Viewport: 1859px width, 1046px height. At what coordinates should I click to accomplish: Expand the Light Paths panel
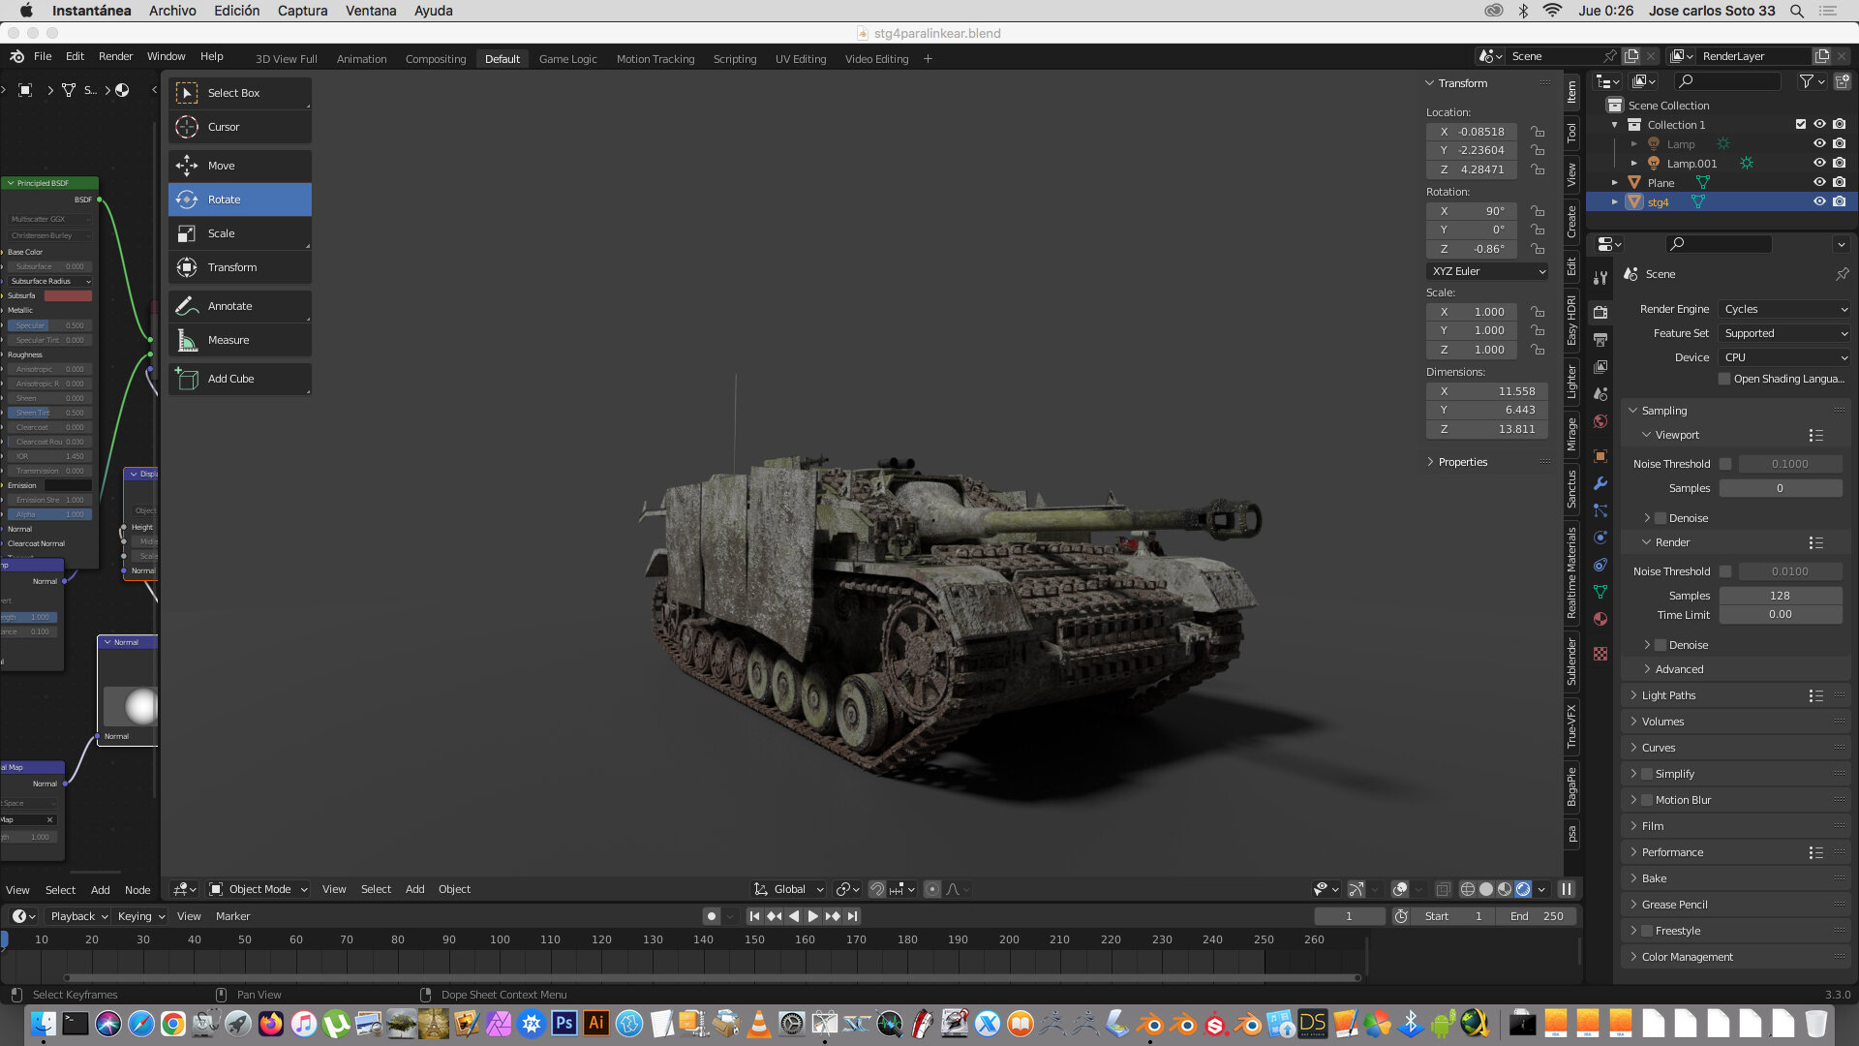[x=1667, y=695]
